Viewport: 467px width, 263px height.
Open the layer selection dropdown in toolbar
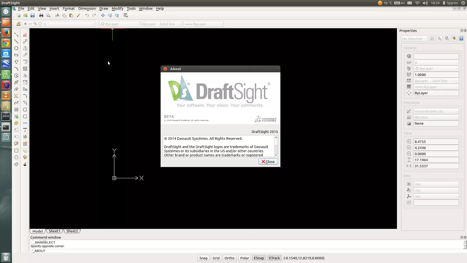tap(59, 24)
